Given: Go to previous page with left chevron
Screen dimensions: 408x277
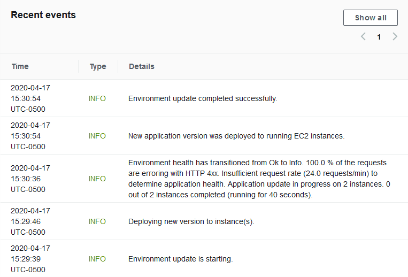Looking at the screenshot, I should [363, 37].
